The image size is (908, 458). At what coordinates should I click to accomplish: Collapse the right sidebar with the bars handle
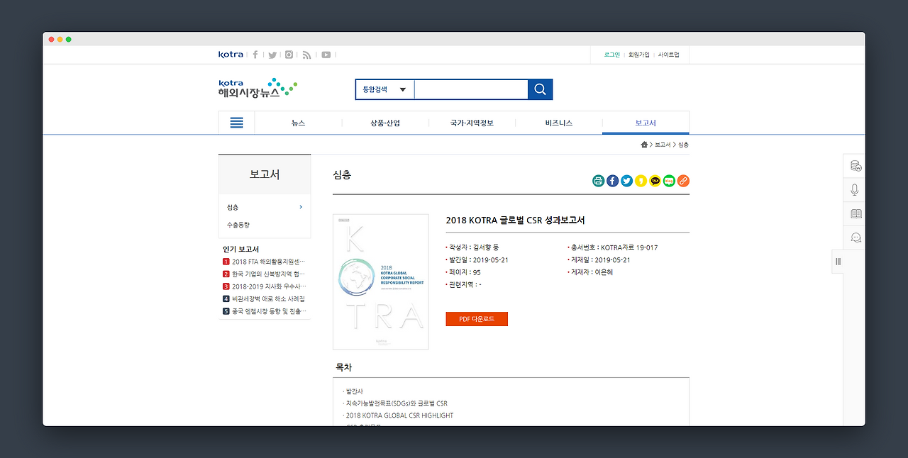838,262
